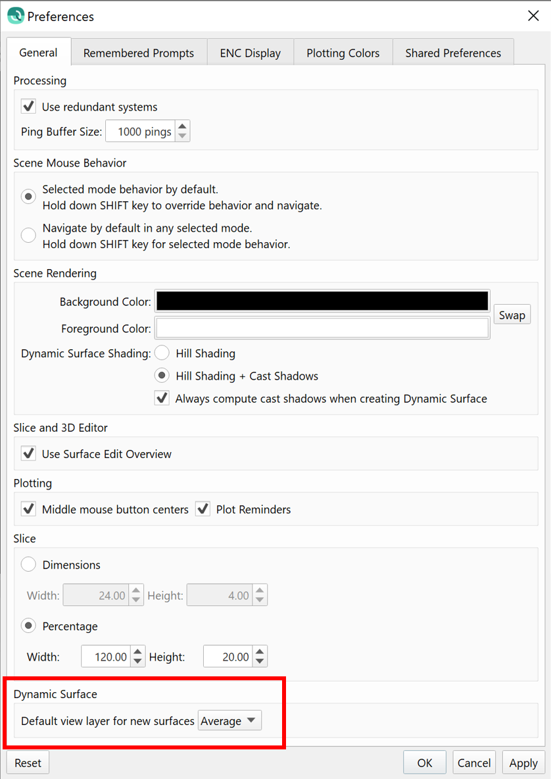Viewport: 551px width, 779px height.
Task: Select Dimensions slice radio button
Action: pyautogui.click(x=29, y=565)
